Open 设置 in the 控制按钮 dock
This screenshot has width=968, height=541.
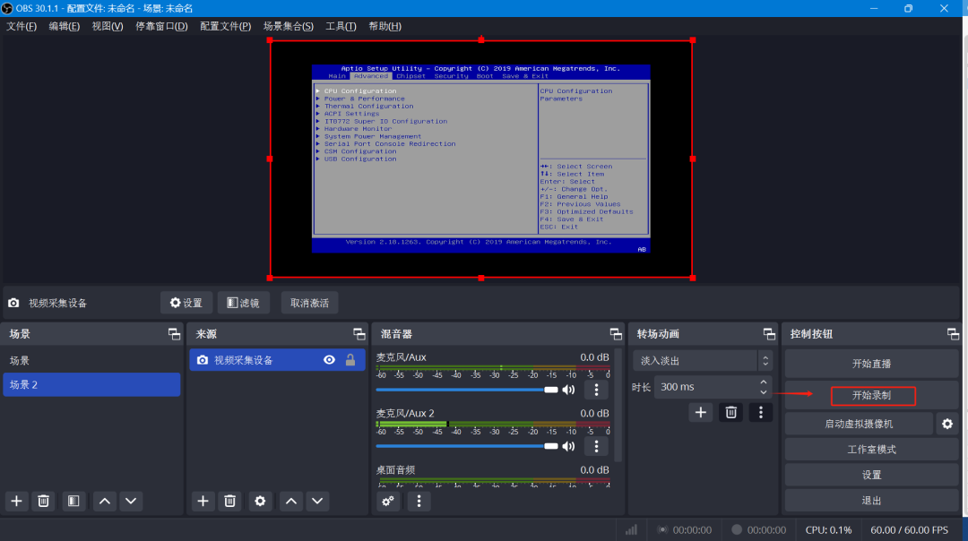tap(872, 475)
